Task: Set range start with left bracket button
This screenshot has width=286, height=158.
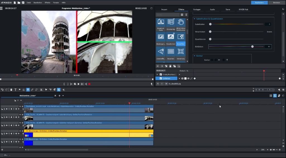Action: (64, 84)
